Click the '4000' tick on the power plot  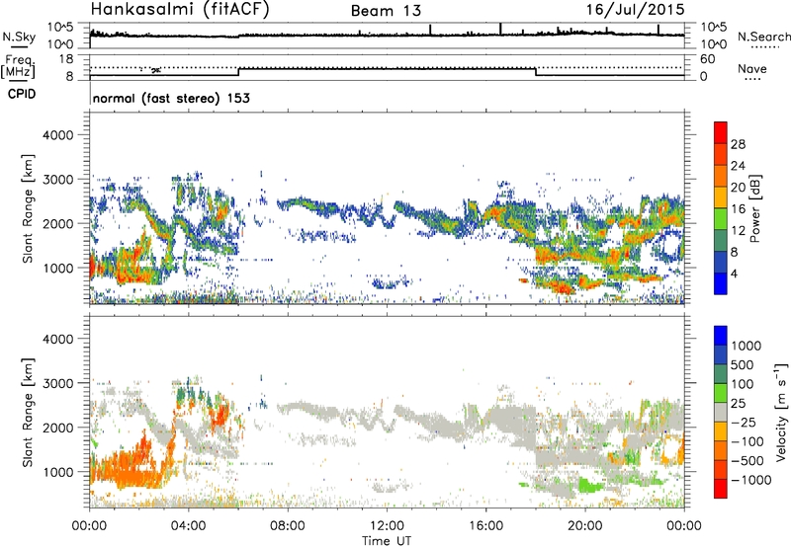click(x=57, y=135)
